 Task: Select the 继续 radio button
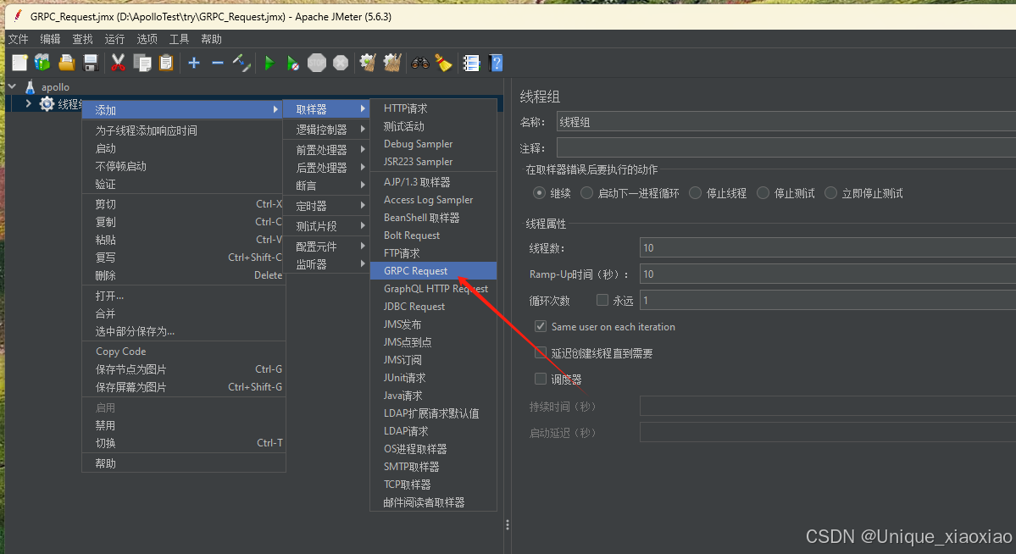539,193
